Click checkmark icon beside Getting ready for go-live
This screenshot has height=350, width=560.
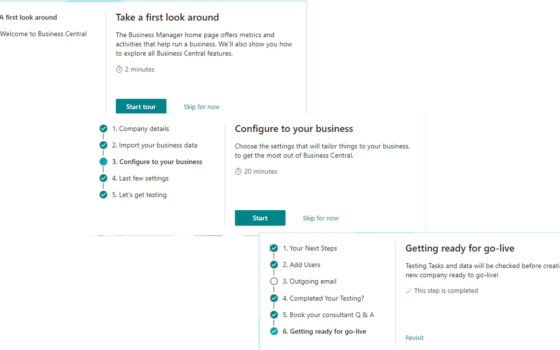(x=274, y=331)
